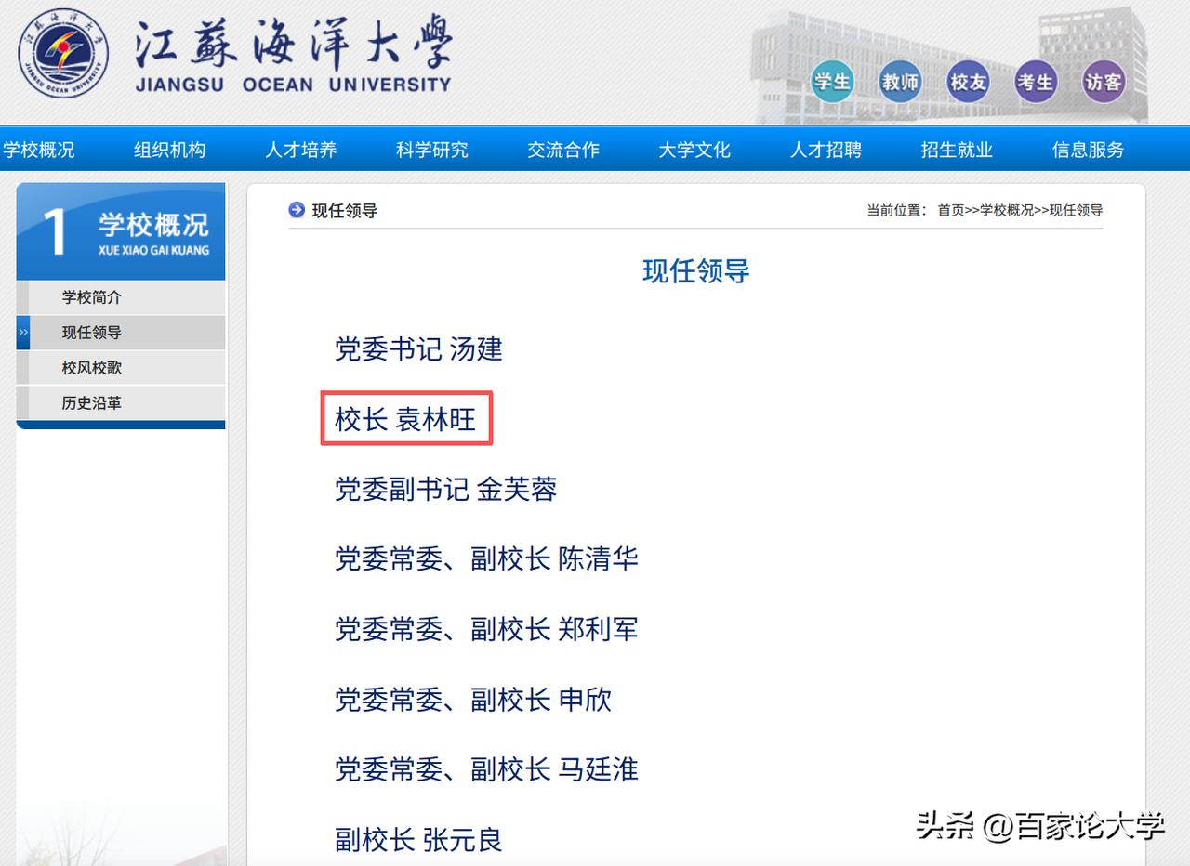Open the 教师 (teachers) round button
The width and height of the screenshot is (1190, 866).
click(x=900, y=82)
